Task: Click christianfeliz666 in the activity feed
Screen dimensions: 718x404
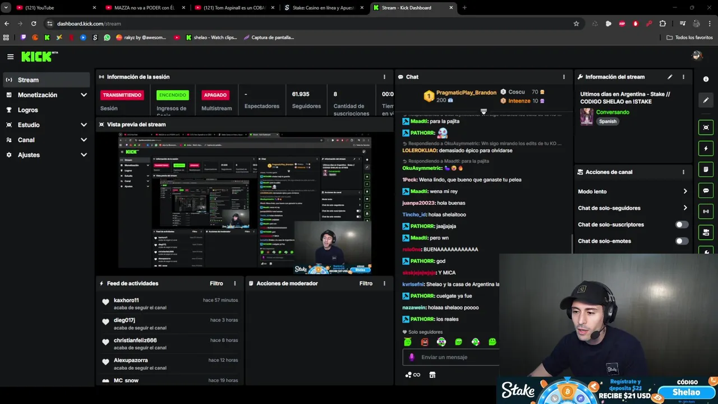Action: tap(135, 340)
